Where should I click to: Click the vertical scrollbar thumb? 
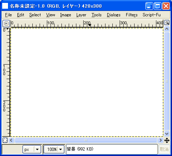(167, 81)
